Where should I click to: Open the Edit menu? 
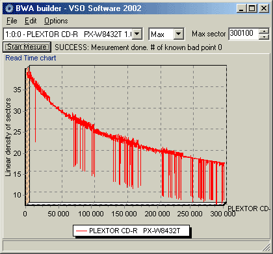(x=31, y=21)
